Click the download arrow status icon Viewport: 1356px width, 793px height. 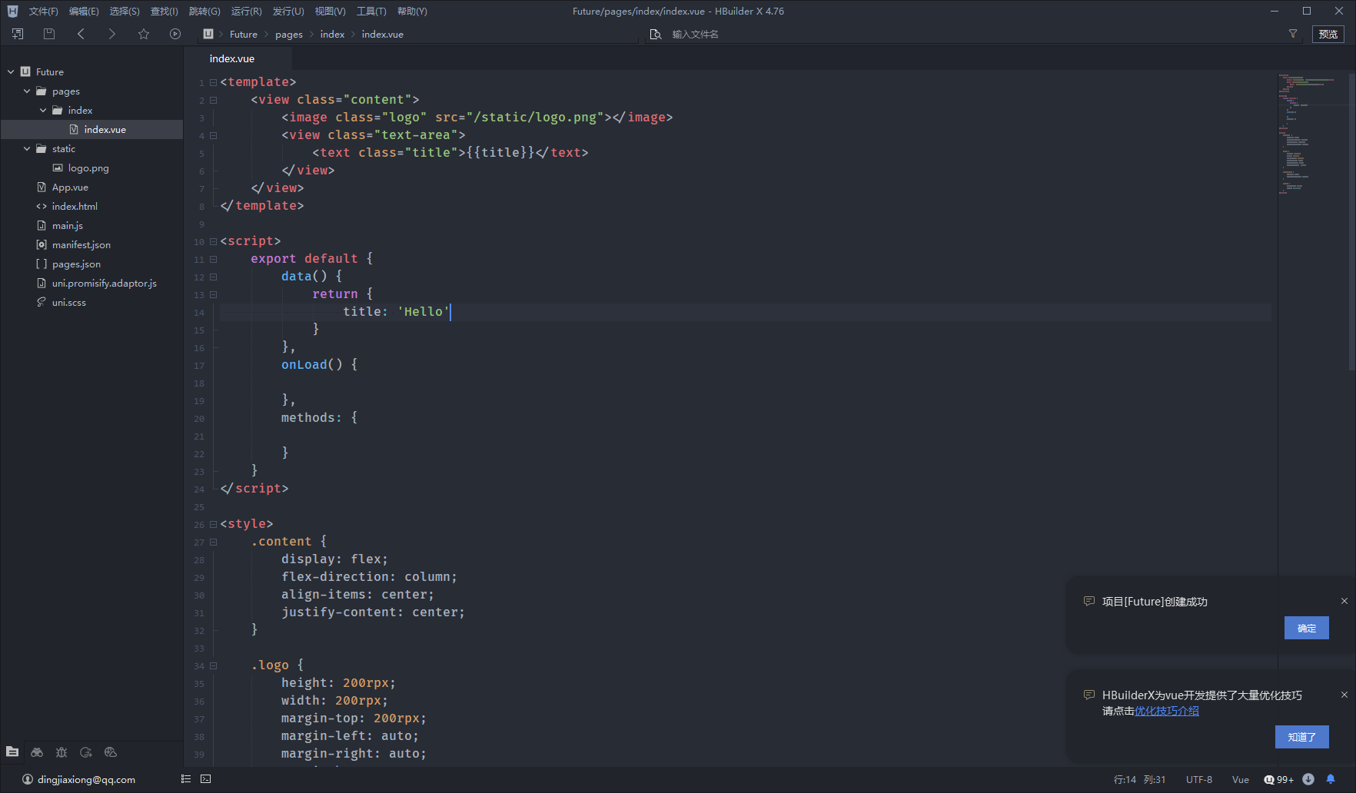1308,779
